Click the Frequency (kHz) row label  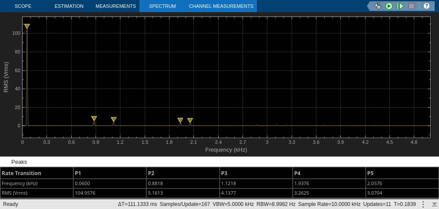tap(20, 183)
